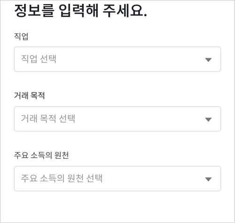
Task: Click the 거래 목적 field label
Action: [x=30, y=95]
